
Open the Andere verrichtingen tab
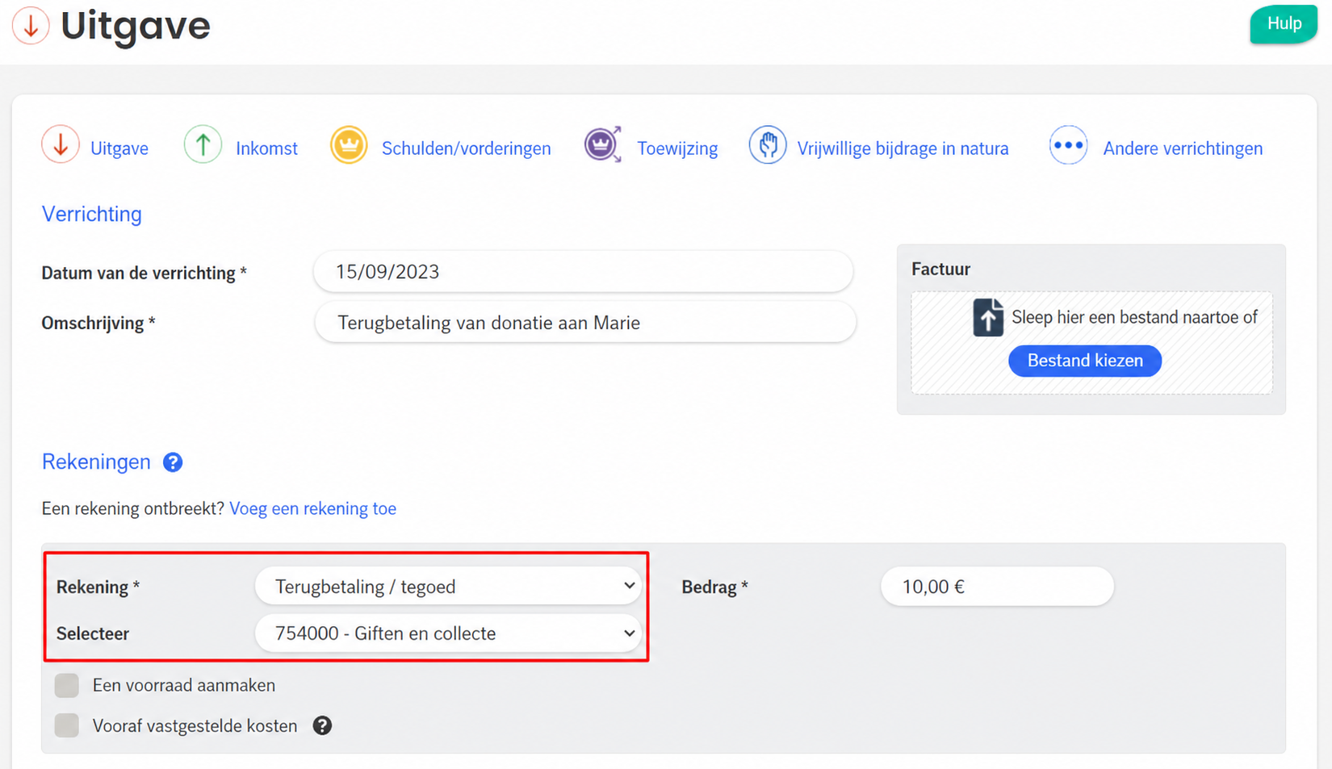coord(1183,148)
